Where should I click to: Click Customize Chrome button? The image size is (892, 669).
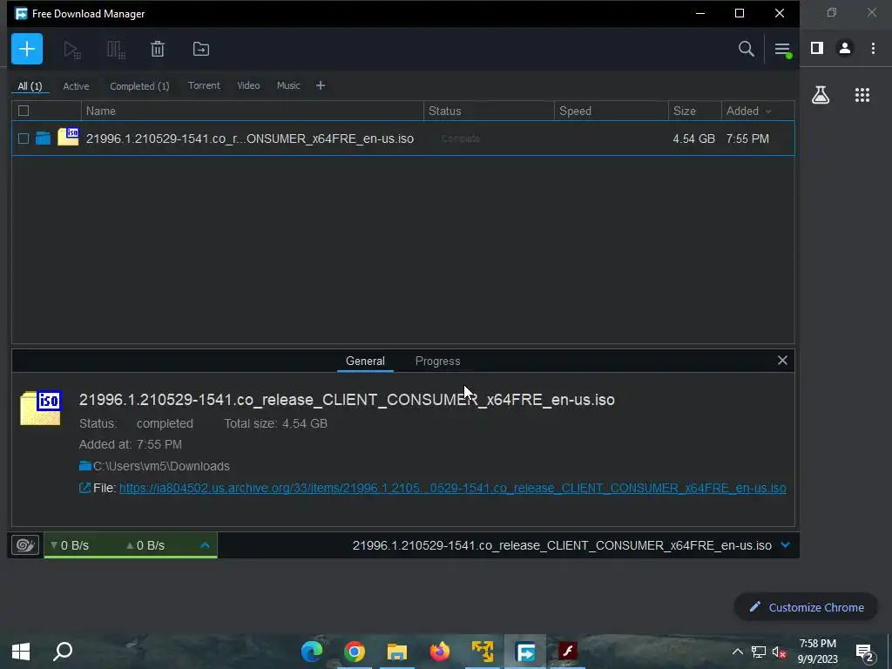point(806,607)
